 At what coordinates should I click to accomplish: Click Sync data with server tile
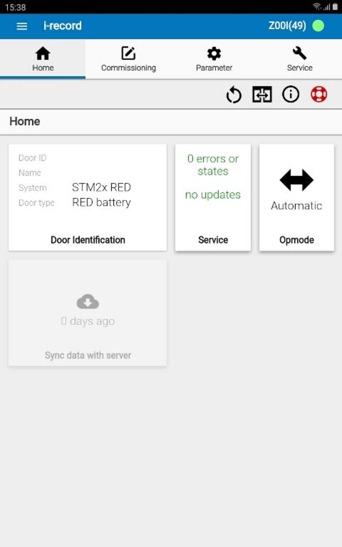coord(88,313)
